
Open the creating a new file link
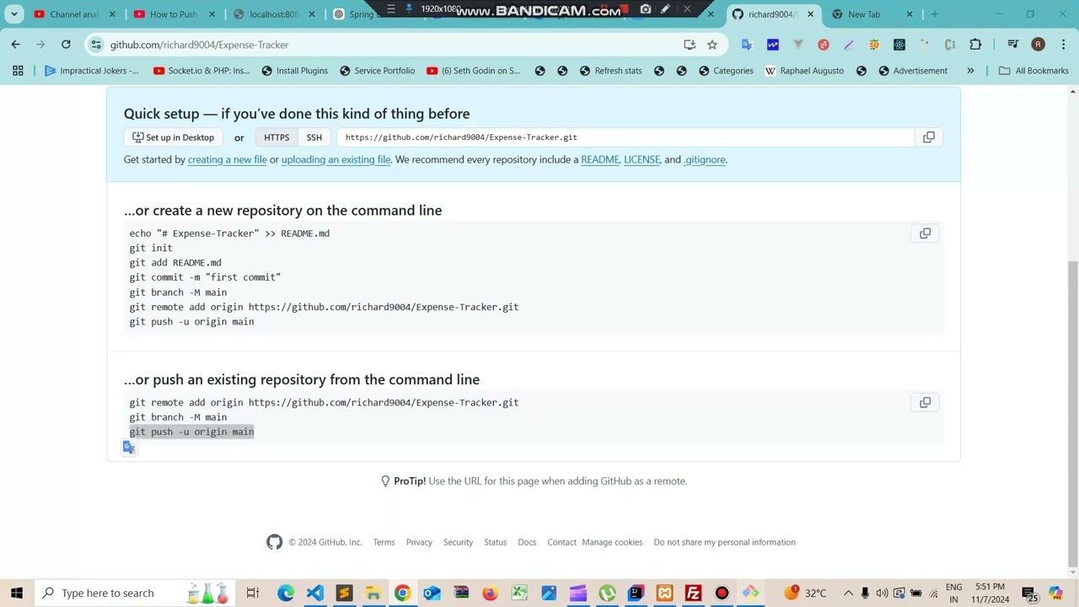(x=228, y=159)
